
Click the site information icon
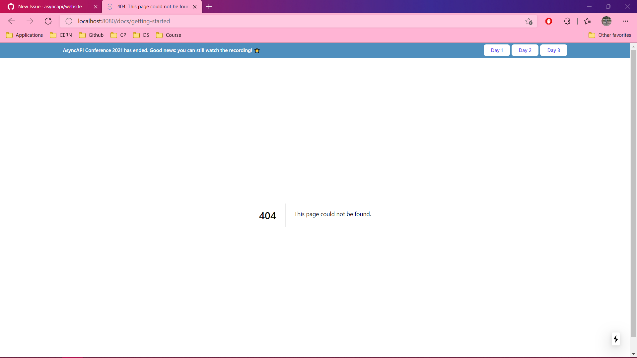point(69,21)
